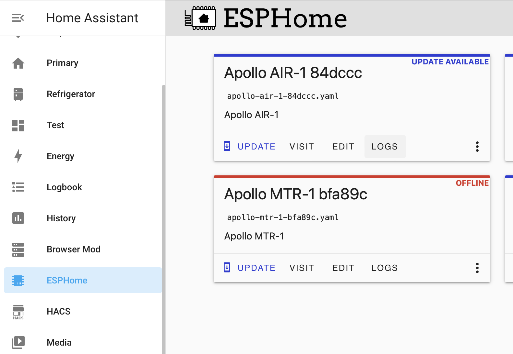Click the Browser Mod server icon
The height and width of the screenshot is (354, 513).
(18, 249)
